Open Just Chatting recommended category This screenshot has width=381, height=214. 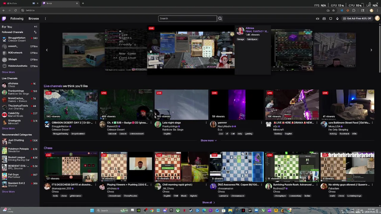[x=20, y=141]
